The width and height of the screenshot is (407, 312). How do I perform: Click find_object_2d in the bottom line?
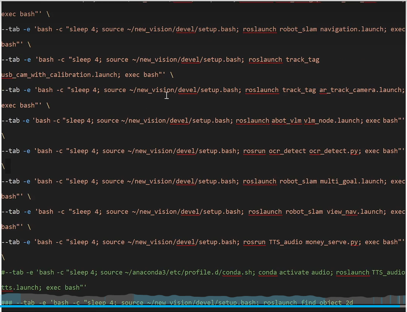pos(327,303)
